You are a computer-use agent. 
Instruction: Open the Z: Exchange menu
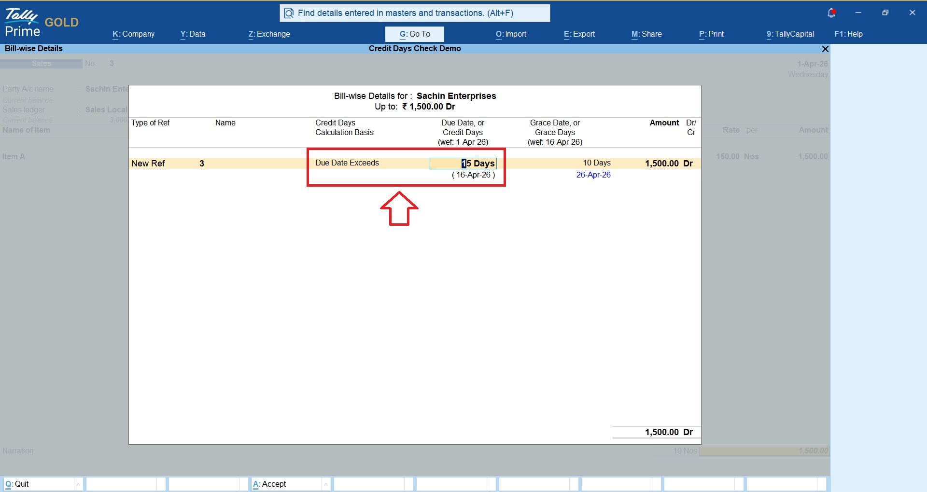(269, 34)
